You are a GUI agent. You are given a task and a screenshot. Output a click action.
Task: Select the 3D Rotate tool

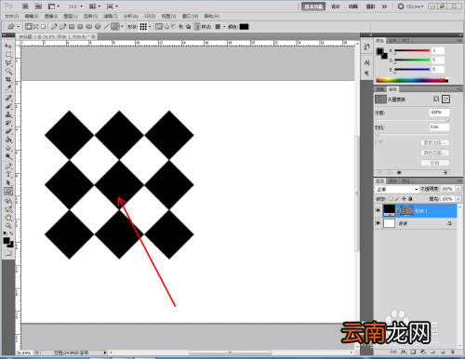pos(8,201)
